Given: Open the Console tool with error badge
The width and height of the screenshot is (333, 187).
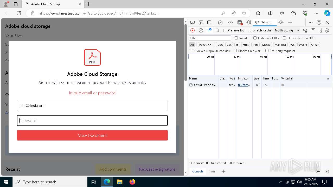Looking at the screenshot, I should [240, 22].
